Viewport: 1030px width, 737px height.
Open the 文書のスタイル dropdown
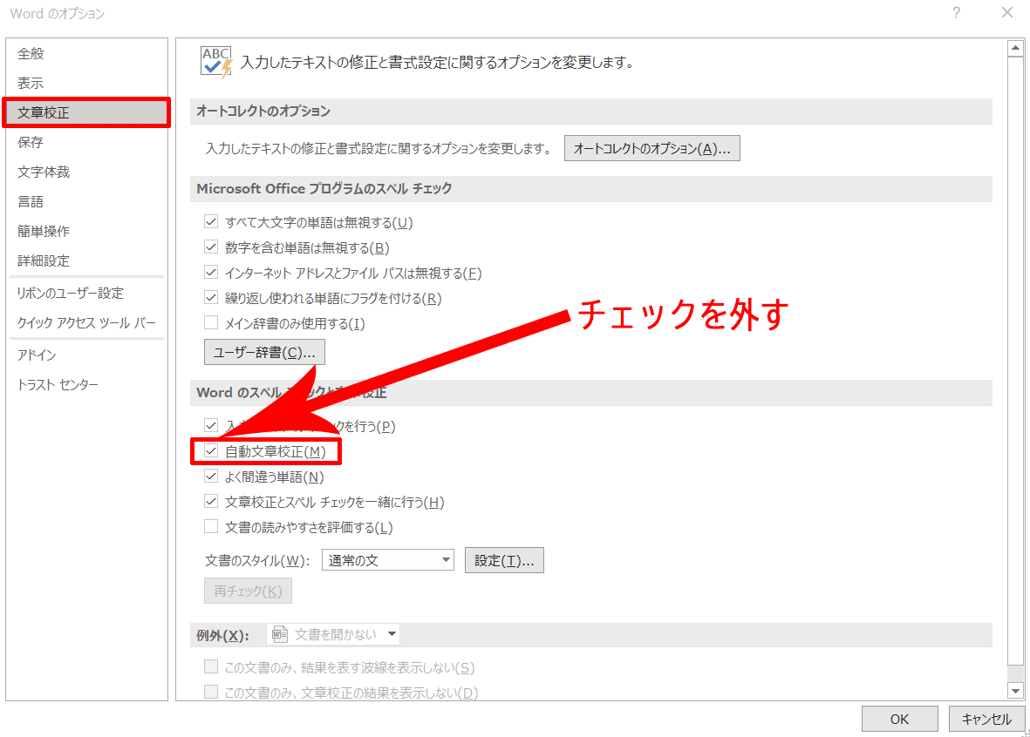pyautogui.click(x=387, y=560)
